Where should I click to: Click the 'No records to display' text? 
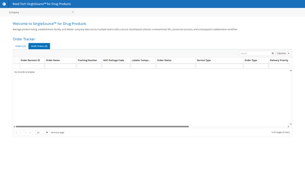[x=25, y=72]
